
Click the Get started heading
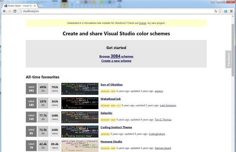tap(116, 48)
